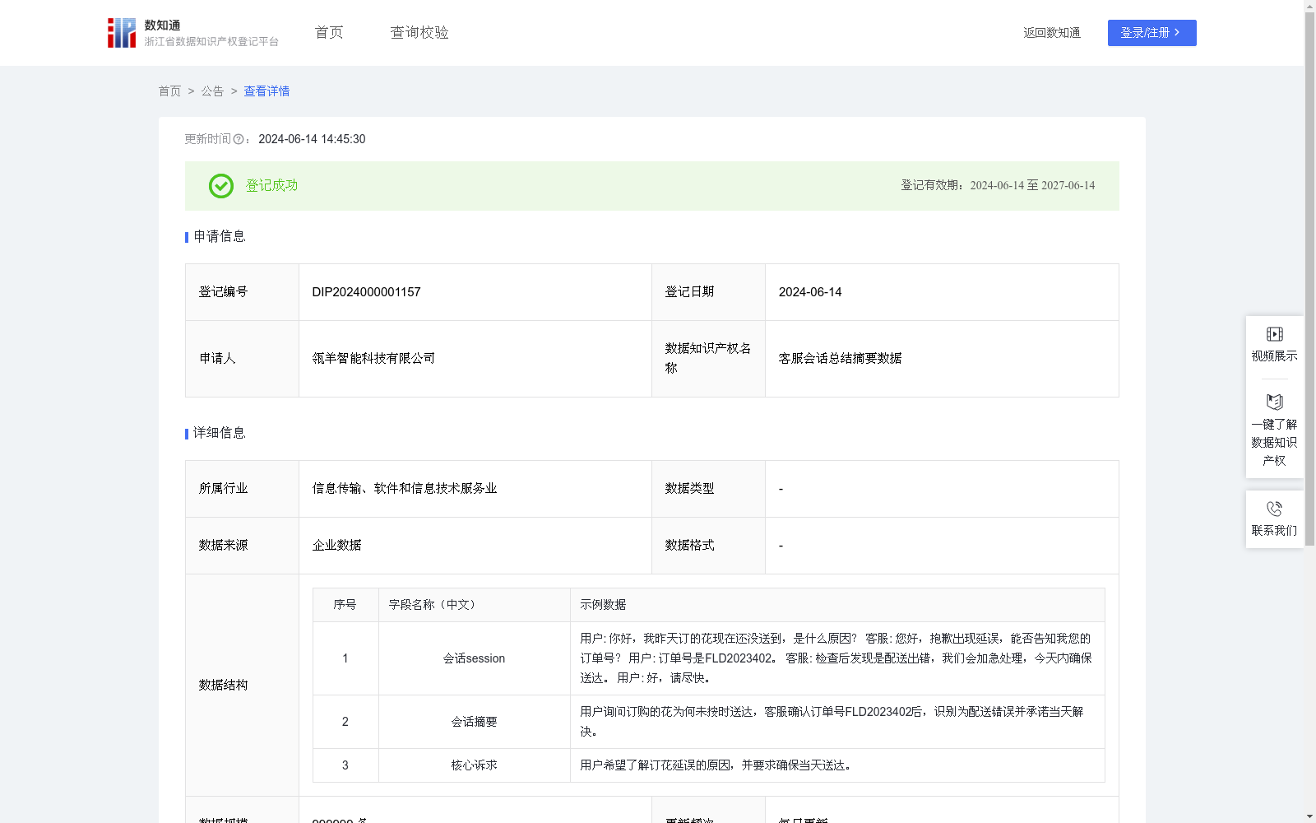Screen dimensions: 1316x823
Task: Click the 字段名称（中文） column header
Action: pyautogui.click(x=475, y=605)
